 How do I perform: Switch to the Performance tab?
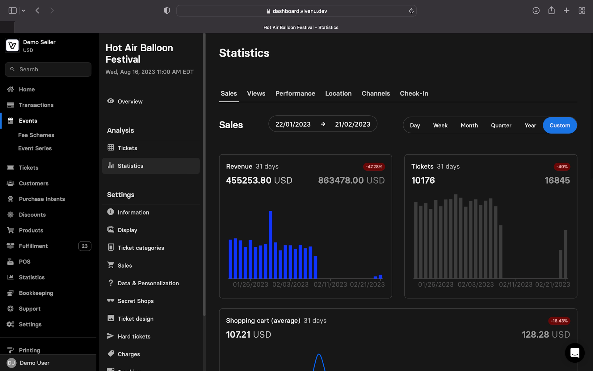click(295, 93)
